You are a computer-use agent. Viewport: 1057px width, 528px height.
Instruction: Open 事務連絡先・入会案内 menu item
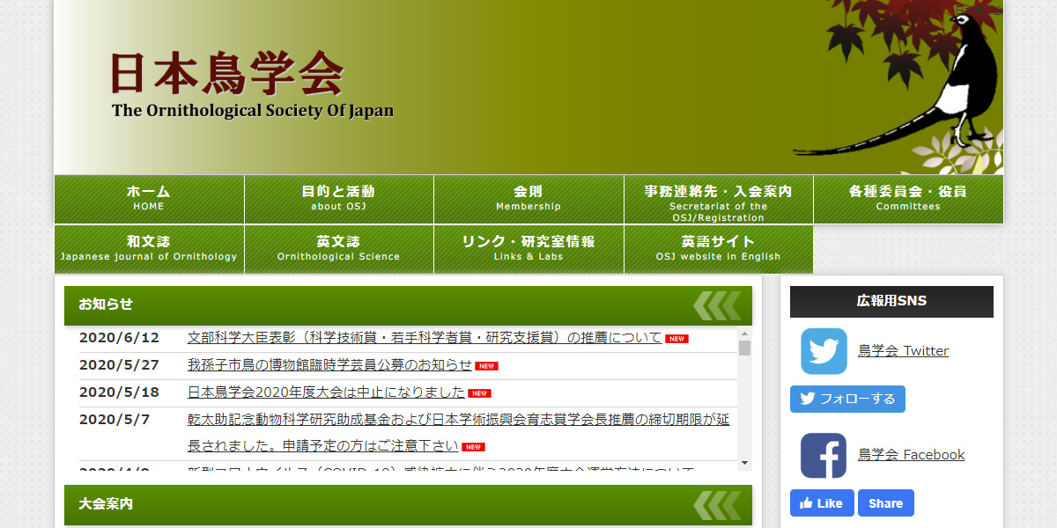tap(719, 199)
